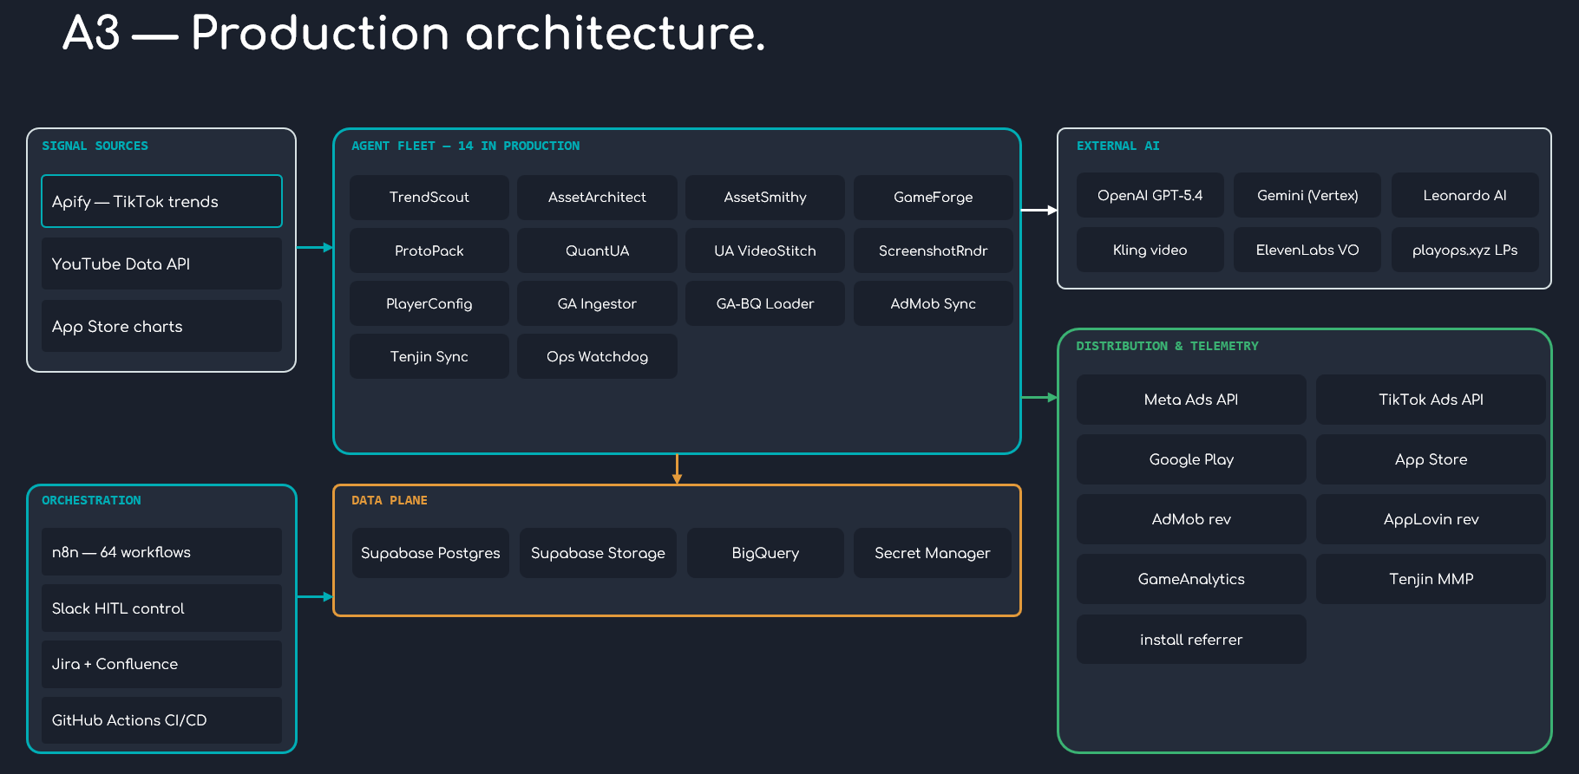1579x774 pixels.
Task: Click the Supabase Storage box
Action: pos(598,553)
